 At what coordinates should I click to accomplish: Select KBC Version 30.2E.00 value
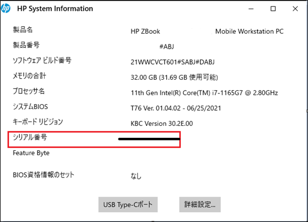click(162, 124)
